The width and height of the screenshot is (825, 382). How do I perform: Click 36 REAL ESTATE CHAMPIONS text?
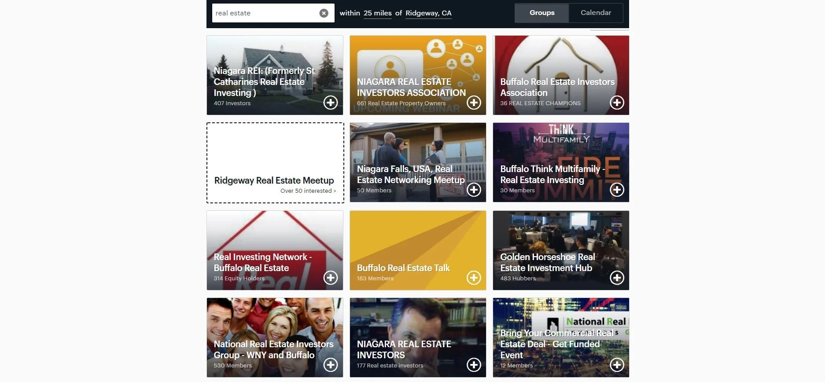tap(540, 103)
